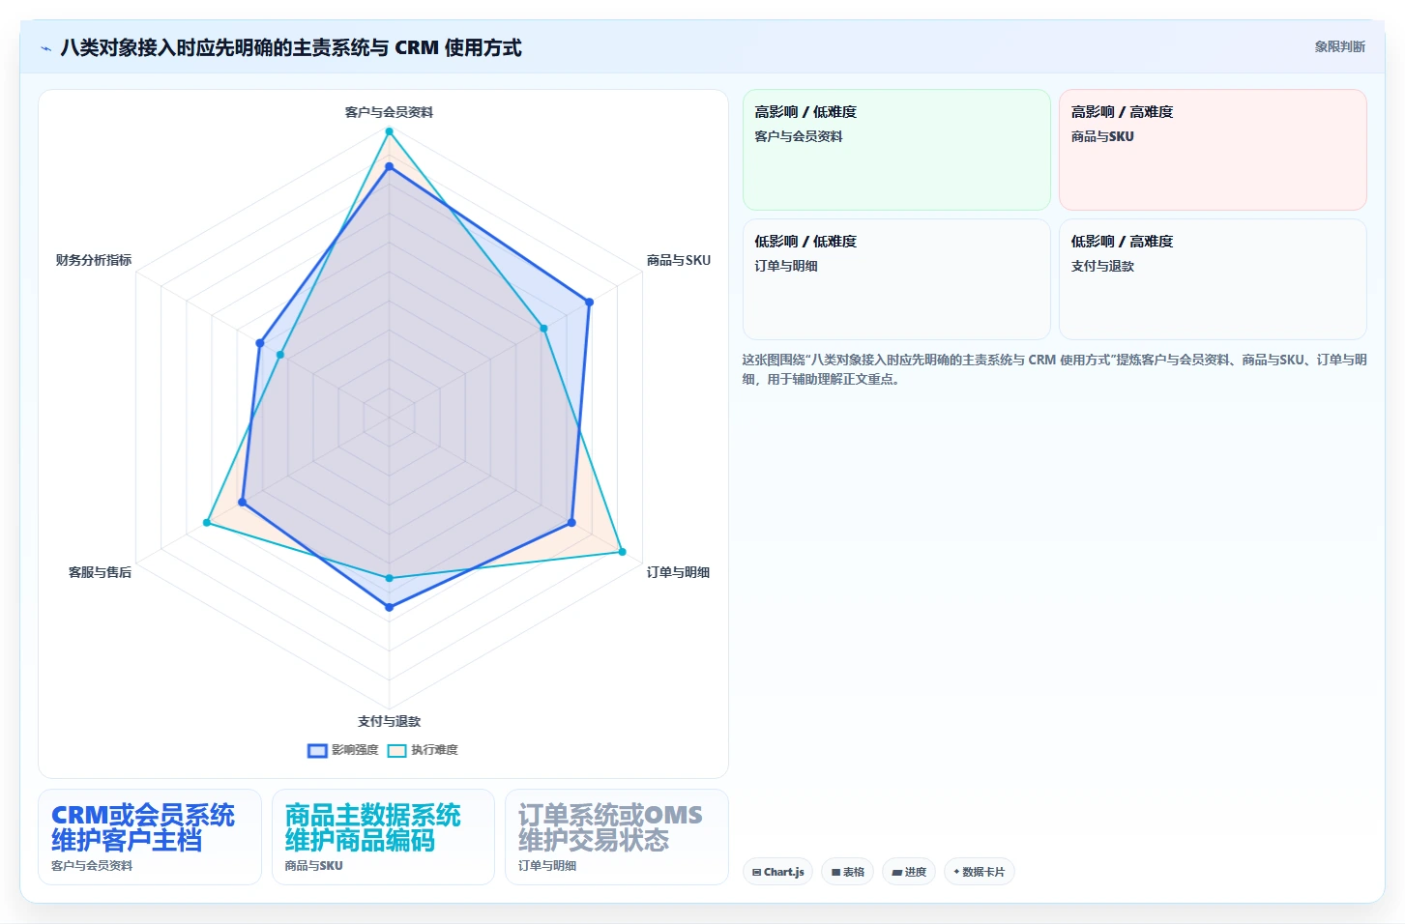Click the teal point on 客服与售后 axis
Image resolution: width=1405 pixels, height=924 pixels.
click(x=207, y=523)
